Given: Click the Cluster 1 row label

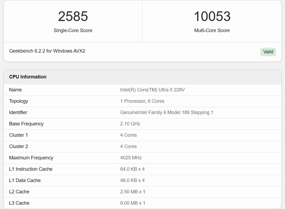Looking at the screenshot, I should pos(18,135).
